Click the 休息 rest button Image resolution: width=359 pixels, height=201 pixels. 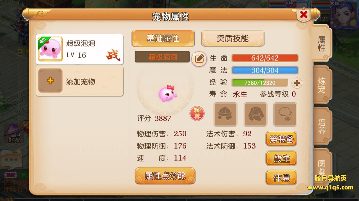[281, 178]
